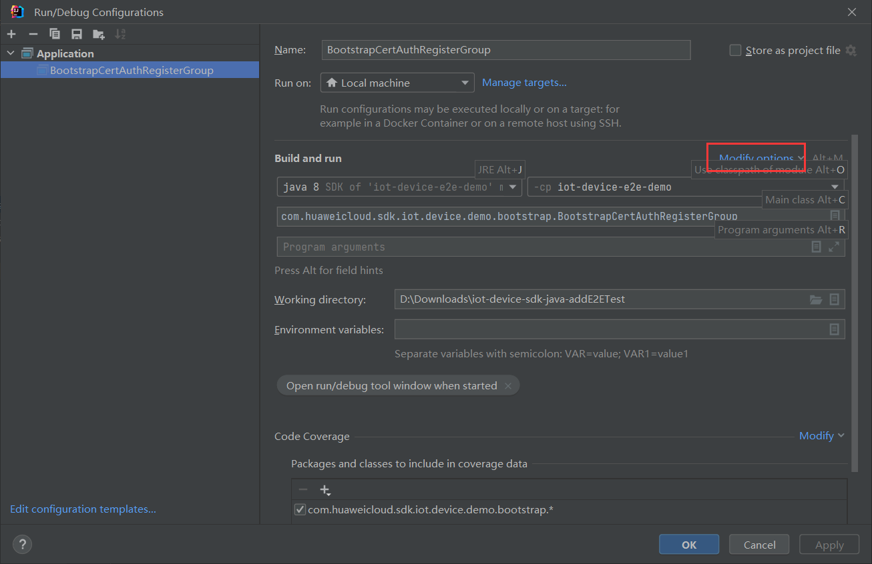872x564 pixels.
Task: Click the settings panel vertical scrollbar
Action: click(x=854, y=303)
